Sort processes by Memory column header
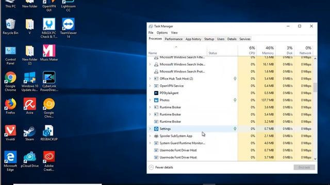This screenshot has height=185, width=330. [x=266, y=50]
